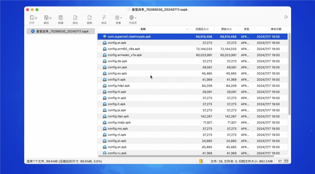The width and height of the screenshot is (315, 174).
Task: Open the 查看 (View) dropdown
Action: pyautogui.click(x=118, y=18)
